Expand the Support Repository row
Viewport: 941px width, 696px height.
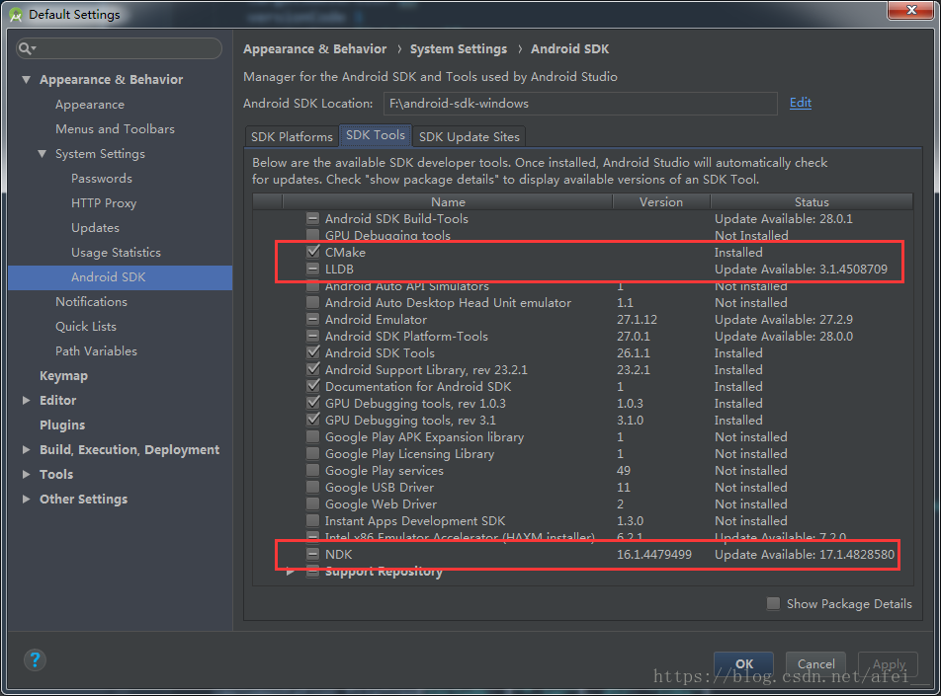coord(291,572)
